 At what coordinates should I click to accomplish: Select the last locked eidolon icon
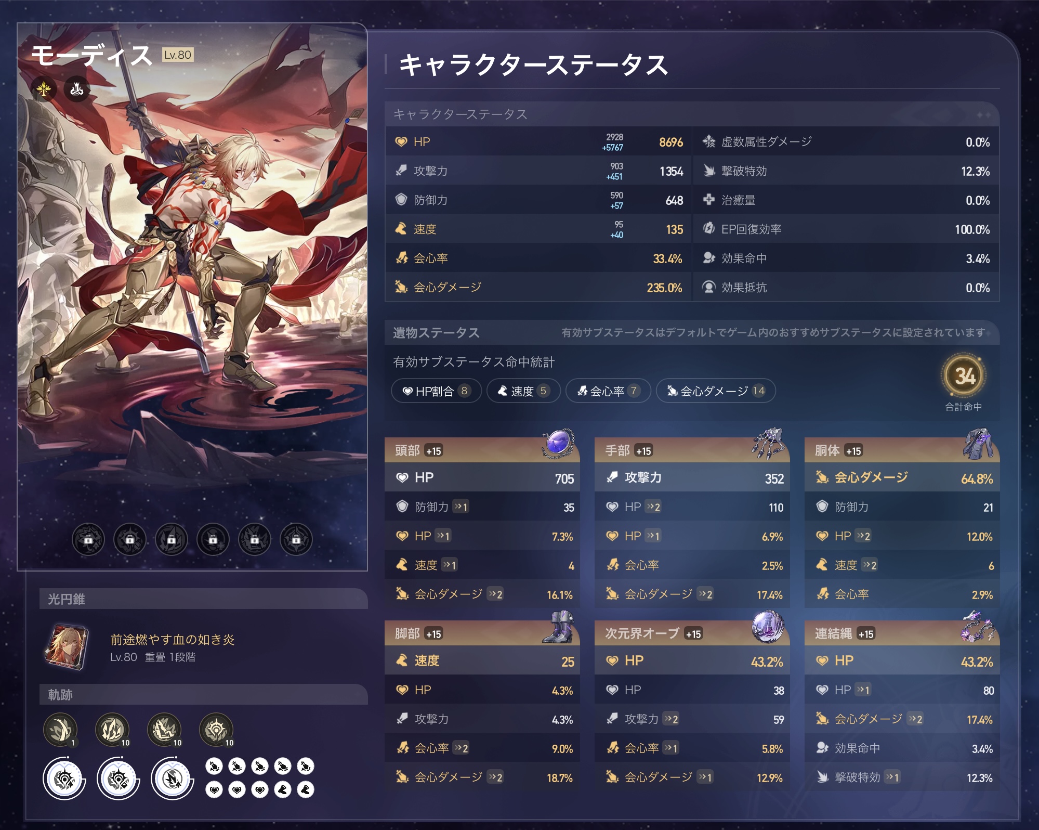pos(296,539)
